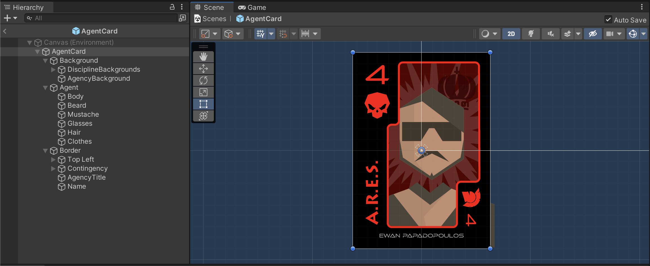Toggle 2D view mode
Image resolution: width=650 pixels, height=266 pixels.
tap(511, 34)
